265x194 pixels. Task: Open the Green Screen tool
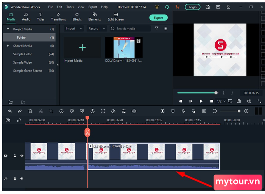(82, 111)
